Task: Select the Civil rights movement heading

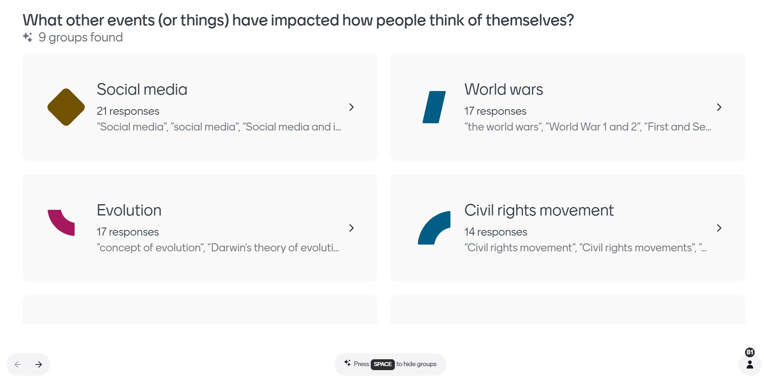Action: coord(539,210)
